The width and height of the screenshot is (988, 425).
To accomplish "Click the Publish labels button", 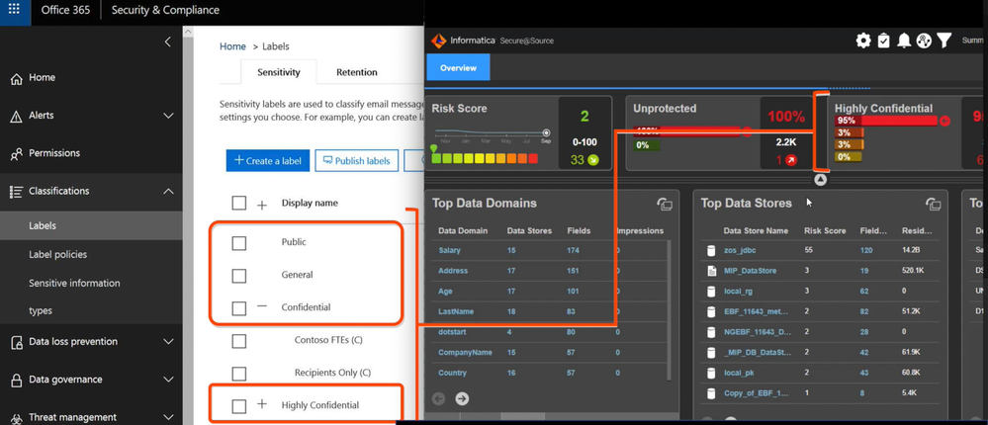I will 357,160.
